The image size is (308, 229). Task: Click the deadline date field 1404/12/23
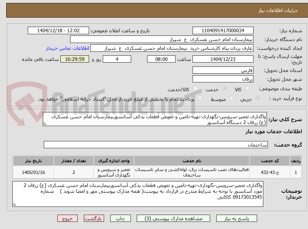pos(223,59)
